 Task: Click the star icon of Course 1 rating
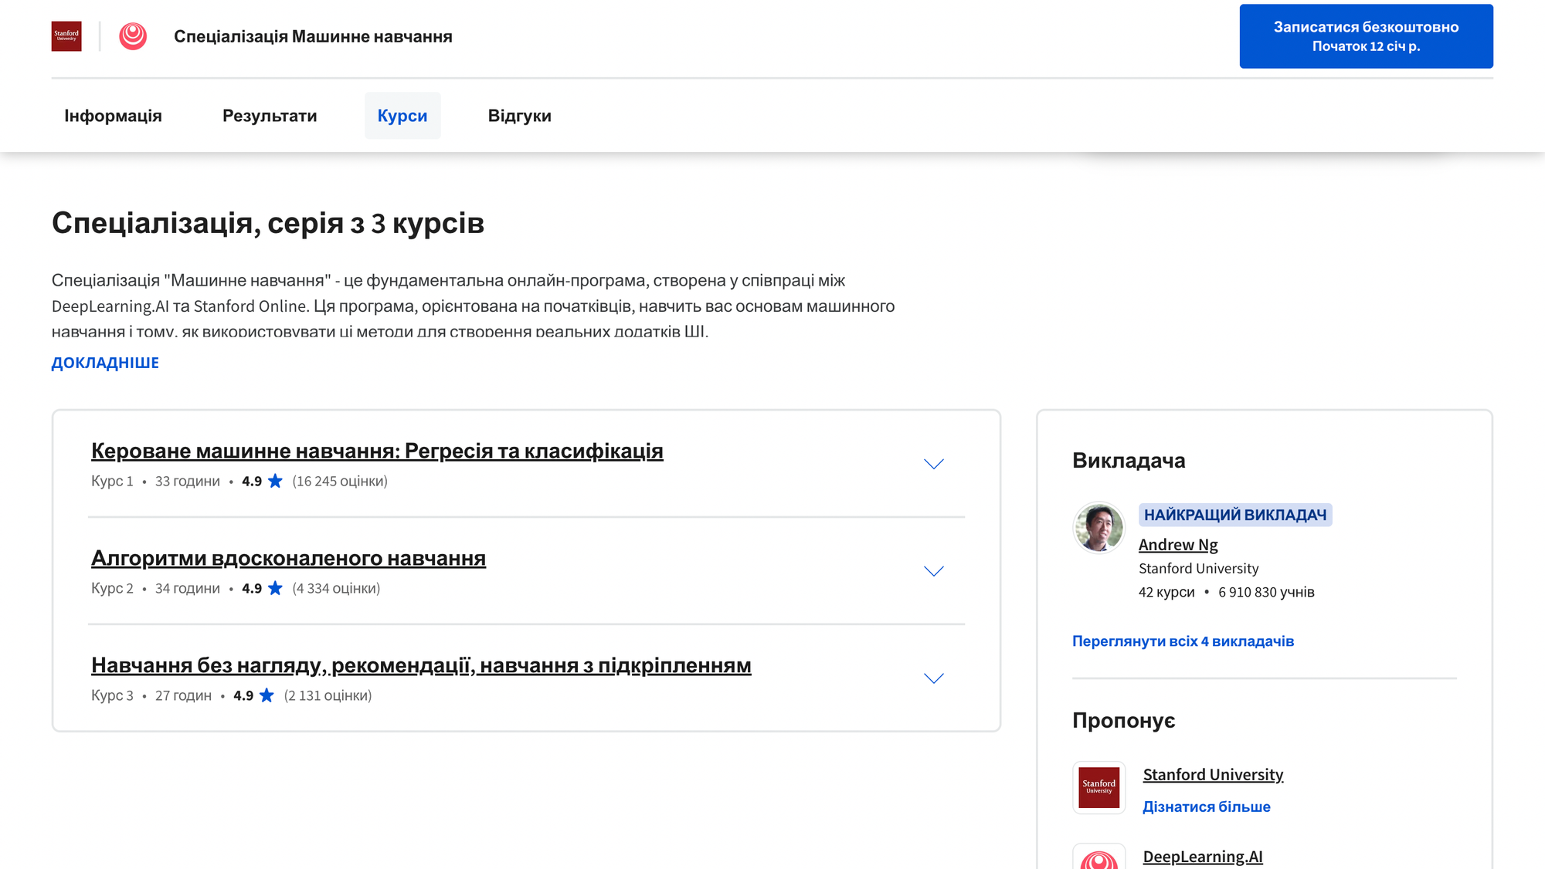tap(275, 481)
